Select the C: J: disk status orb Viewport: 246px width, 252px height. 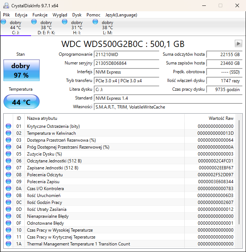(x=4, y=22)
